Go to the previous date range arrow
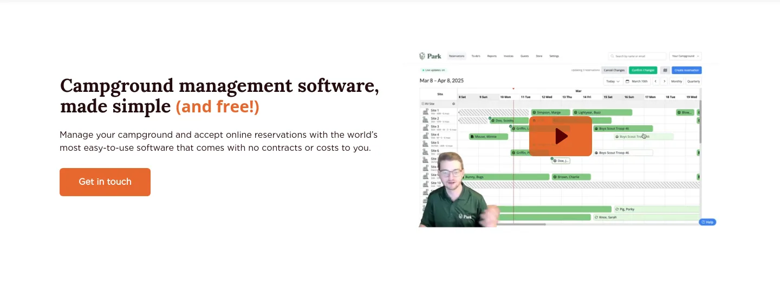This screenshot has width=780, height=281. 655,81
